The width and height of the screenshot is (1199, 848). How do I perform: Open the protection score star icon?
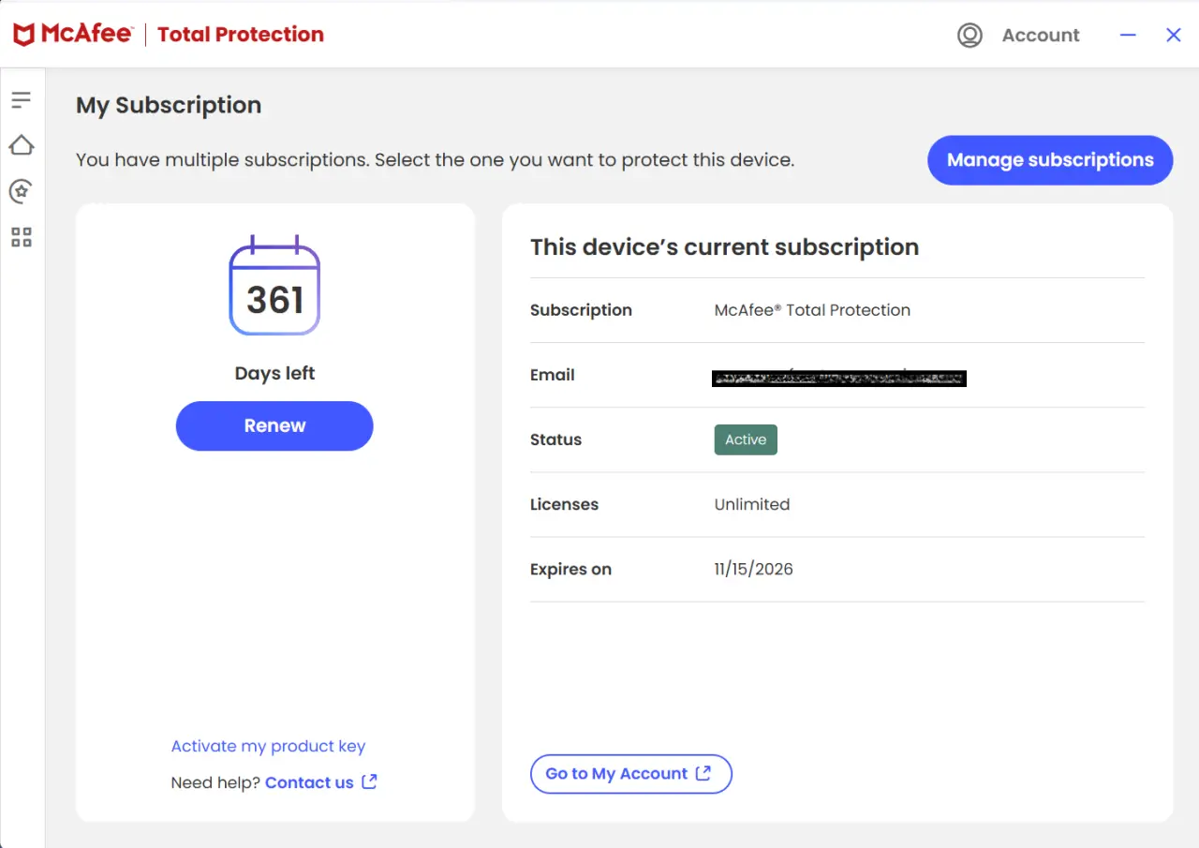22,191
